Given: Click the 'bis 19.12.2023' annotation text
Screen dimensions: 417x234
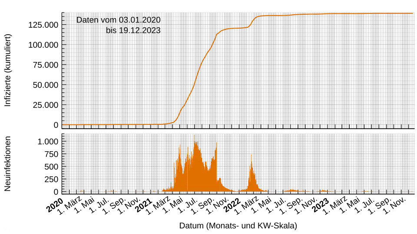Looking at the screenshot, I should [x=133, y=30].
